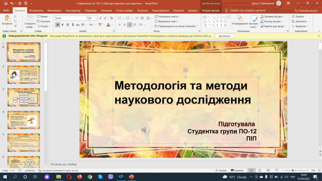Pick the oval shape from the gallery
Screen dimensions: 322x181
tap(221, 17)
